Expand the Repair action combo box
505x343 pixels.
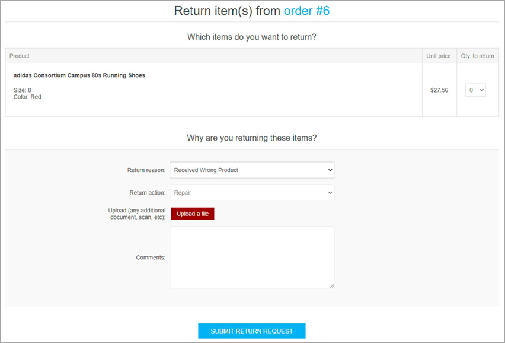[x=252, y=192]
